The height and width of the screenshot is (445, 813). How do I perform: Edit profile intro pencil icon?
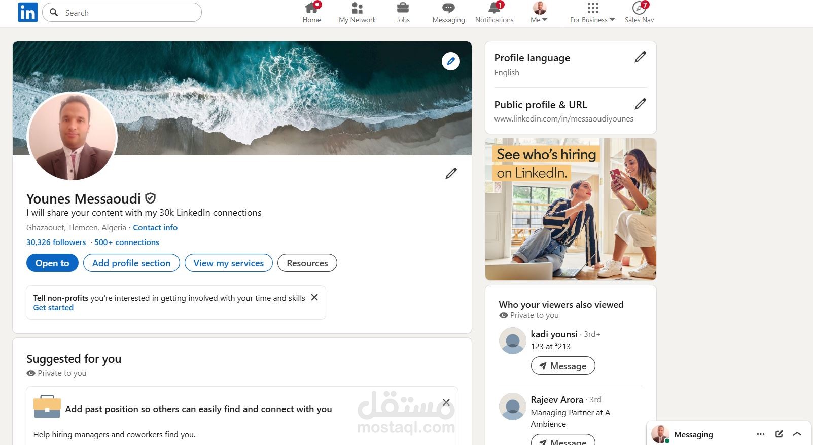(x=451, y=173)
